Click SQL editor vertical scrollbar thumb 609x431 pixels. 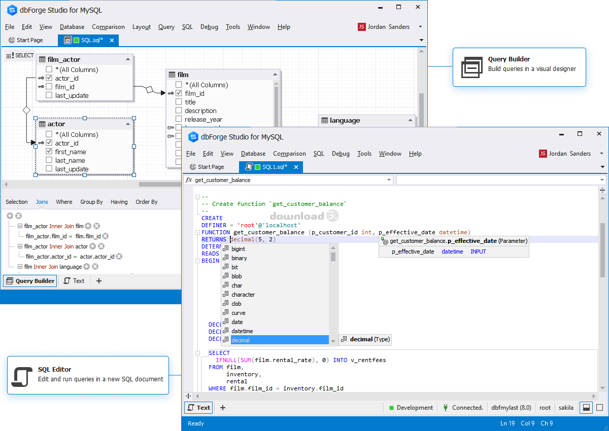click(602, 250)
